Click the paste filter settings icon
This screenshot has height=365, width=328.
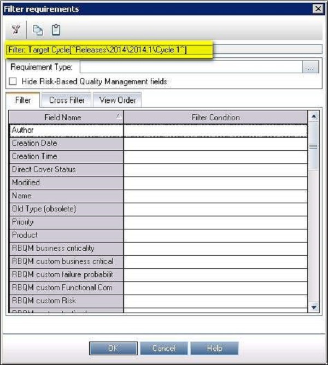55,29
